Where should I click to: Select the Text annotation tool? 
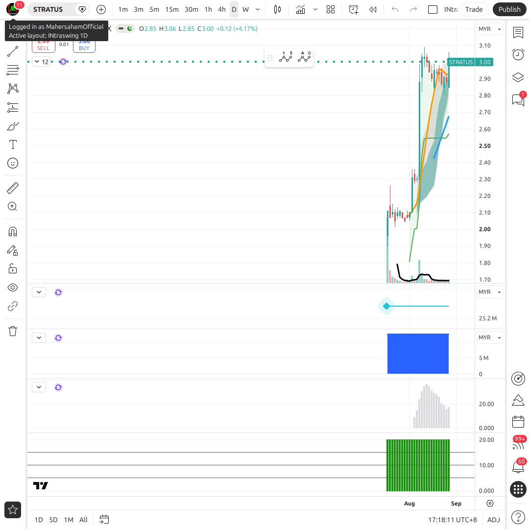coord(13,144)
